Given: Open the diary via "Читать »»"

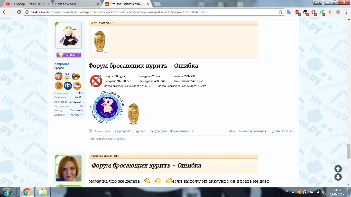Looking at the screenshot, I should pyautogui.click(x=77, y=115).
